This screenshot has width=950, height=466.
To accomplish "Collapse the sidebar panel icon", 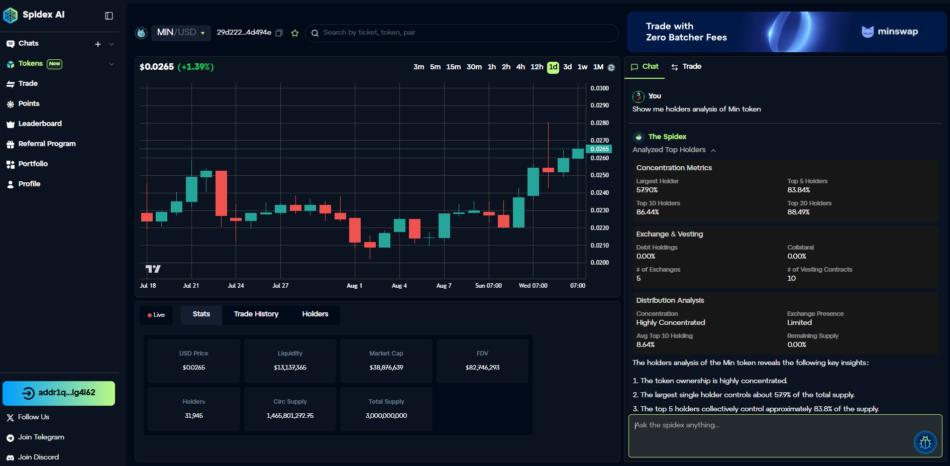I will click(109, 16).
